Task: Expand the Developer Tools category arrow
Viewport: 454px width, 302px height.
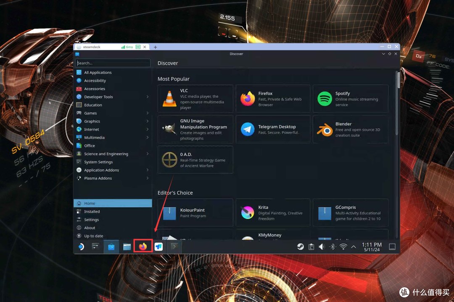Action: point(148,97)
